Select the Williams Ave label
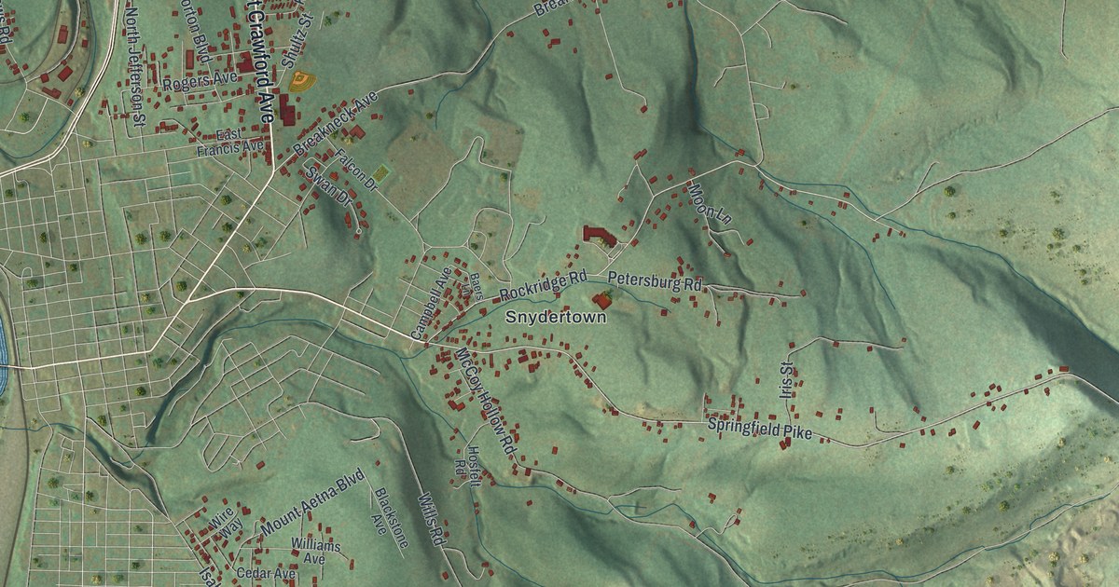Screen dimensions: 1119x587 pyautogui.click(x=315, y=551)
